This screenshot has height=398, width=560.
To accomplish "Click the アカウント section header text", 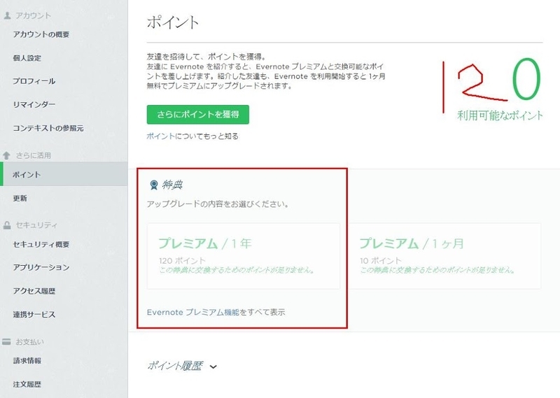I will tap(33, 15).
